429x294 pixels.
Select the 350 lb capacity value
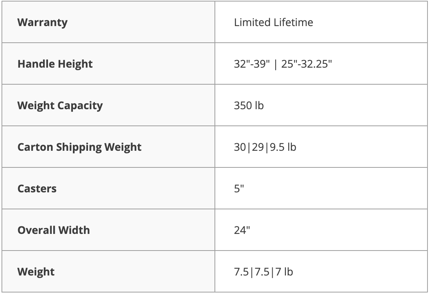248,105
